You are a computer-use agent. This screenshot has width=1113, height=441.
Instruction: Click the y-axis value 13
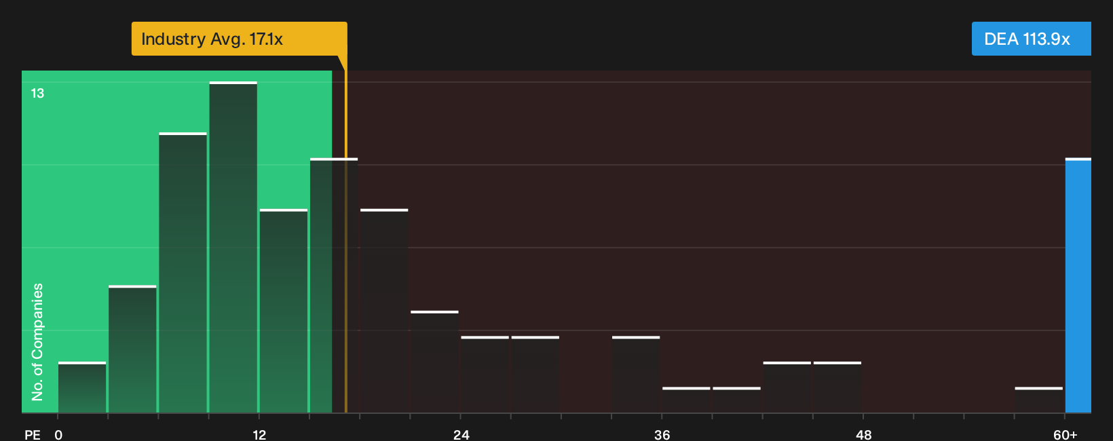pos(37,93)
